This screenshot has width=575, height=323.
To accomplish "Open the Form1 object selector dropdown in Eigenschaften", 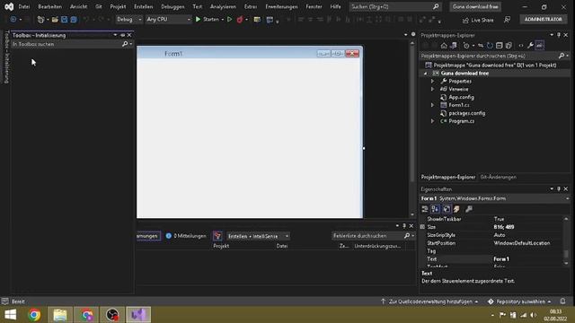I will [x=567, y=198].
